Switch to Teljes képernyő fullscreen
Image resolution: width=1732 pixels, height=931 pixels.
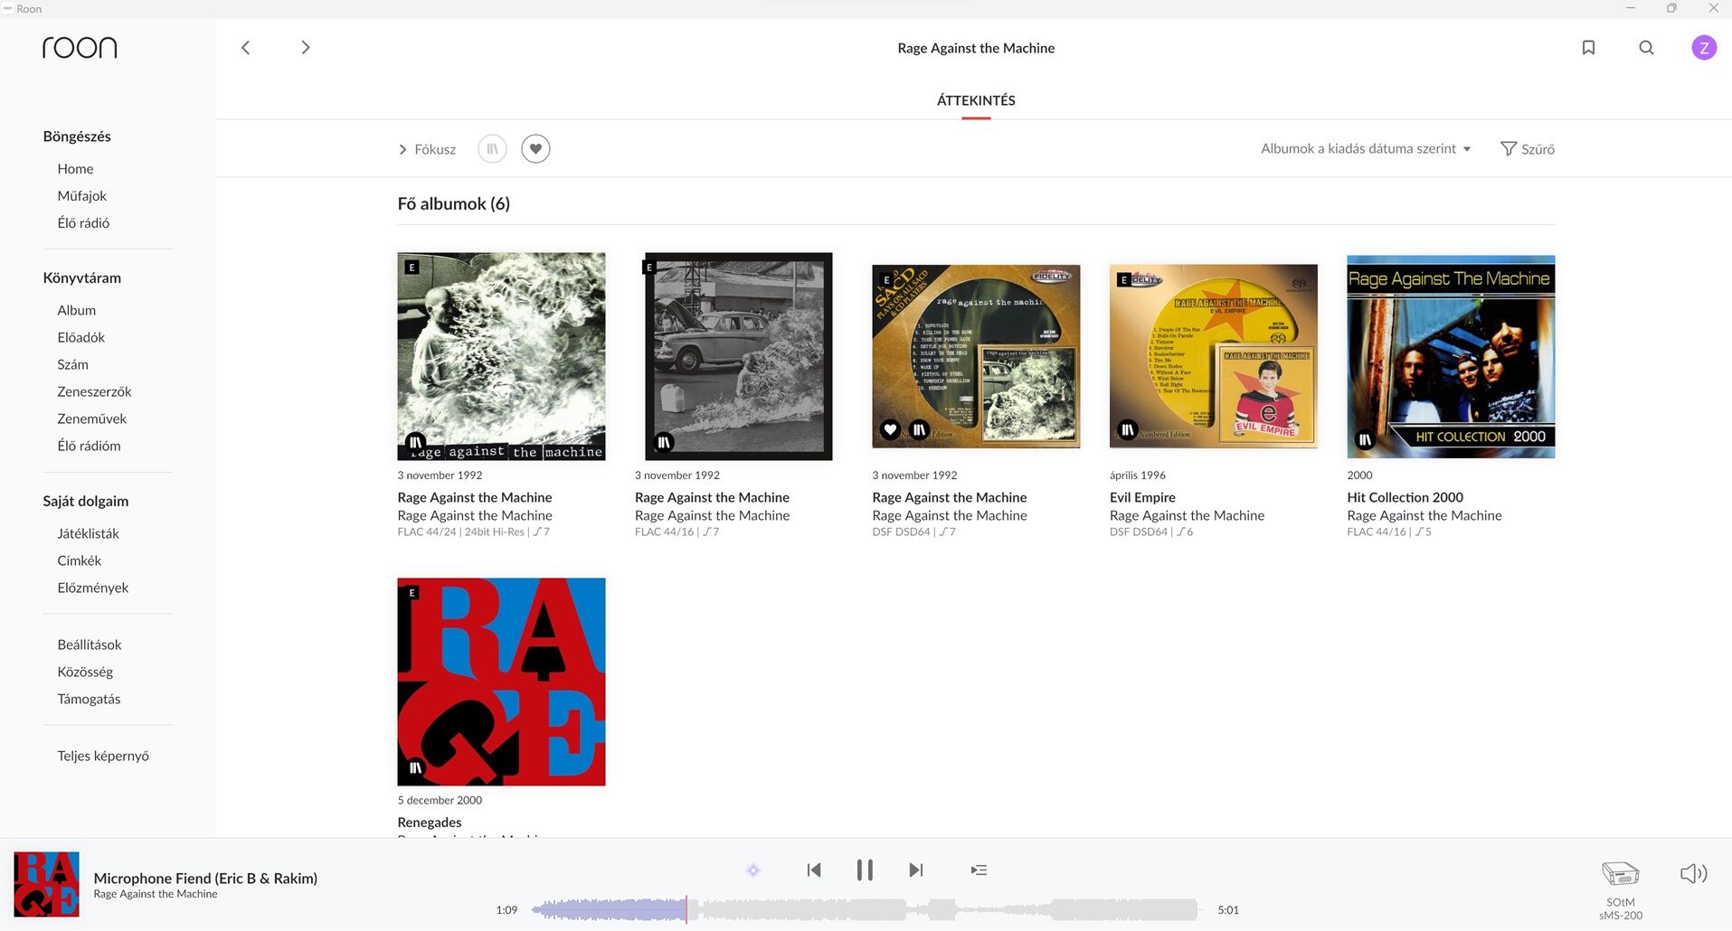click(103, 756)
